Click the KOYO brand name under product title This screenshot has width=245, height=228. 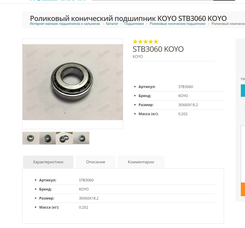pyautogui.click(x=138, y=57)
